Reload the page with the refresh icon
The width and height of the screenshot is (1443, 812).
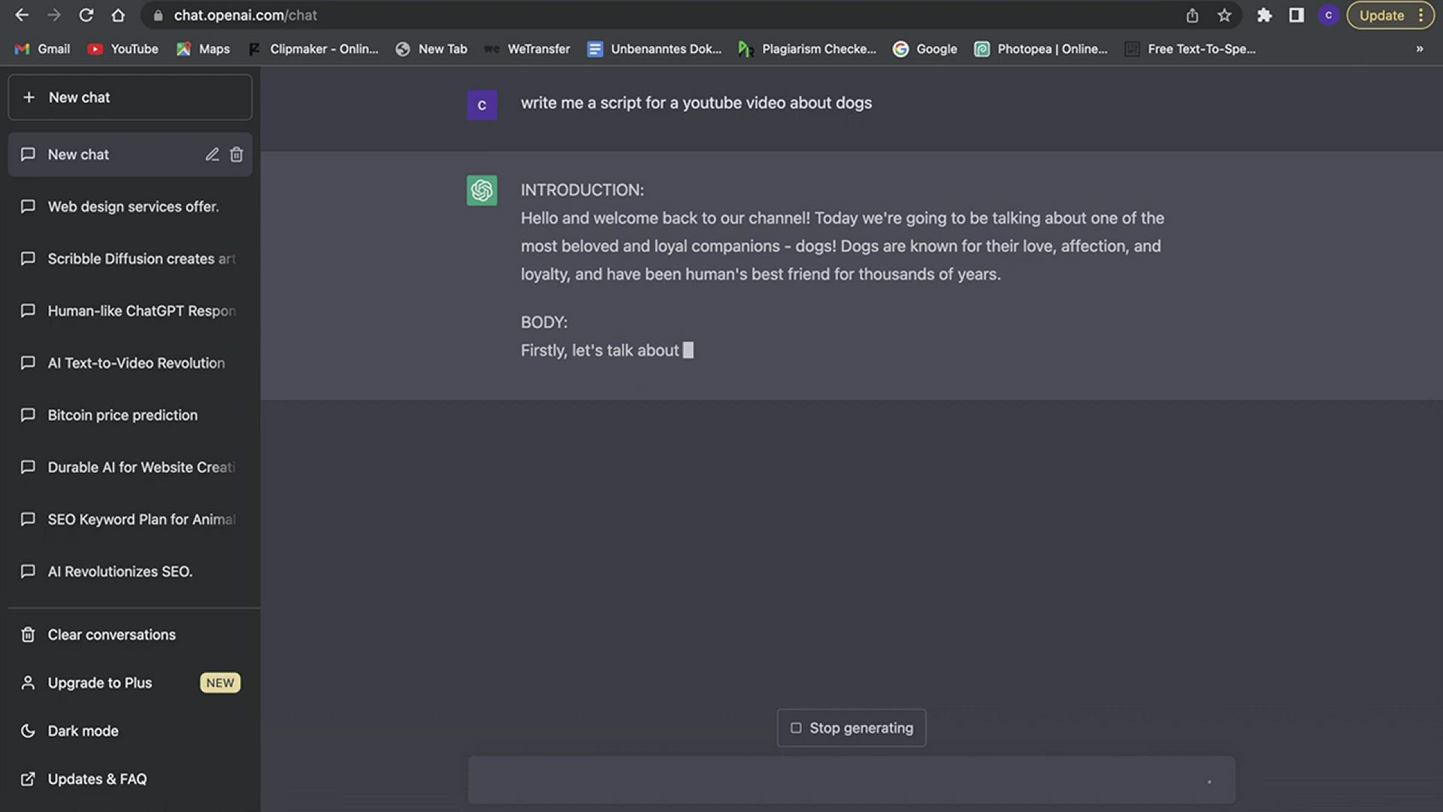pyautogui.click(x=86, y=15)
